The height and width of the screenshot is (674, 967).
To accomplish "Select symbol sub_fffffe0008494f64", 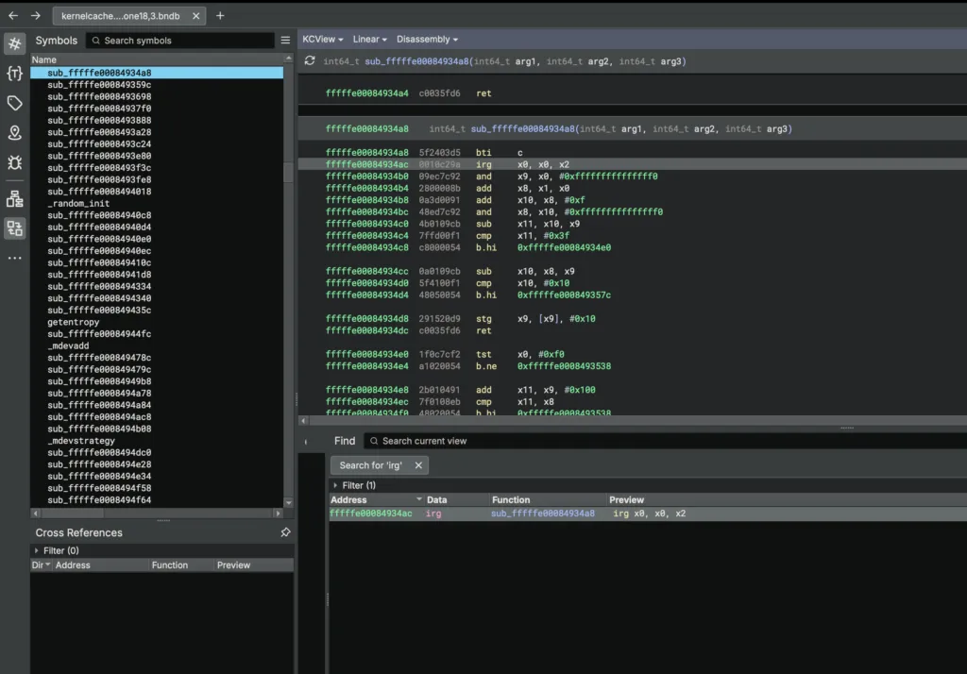I will 99,500.
